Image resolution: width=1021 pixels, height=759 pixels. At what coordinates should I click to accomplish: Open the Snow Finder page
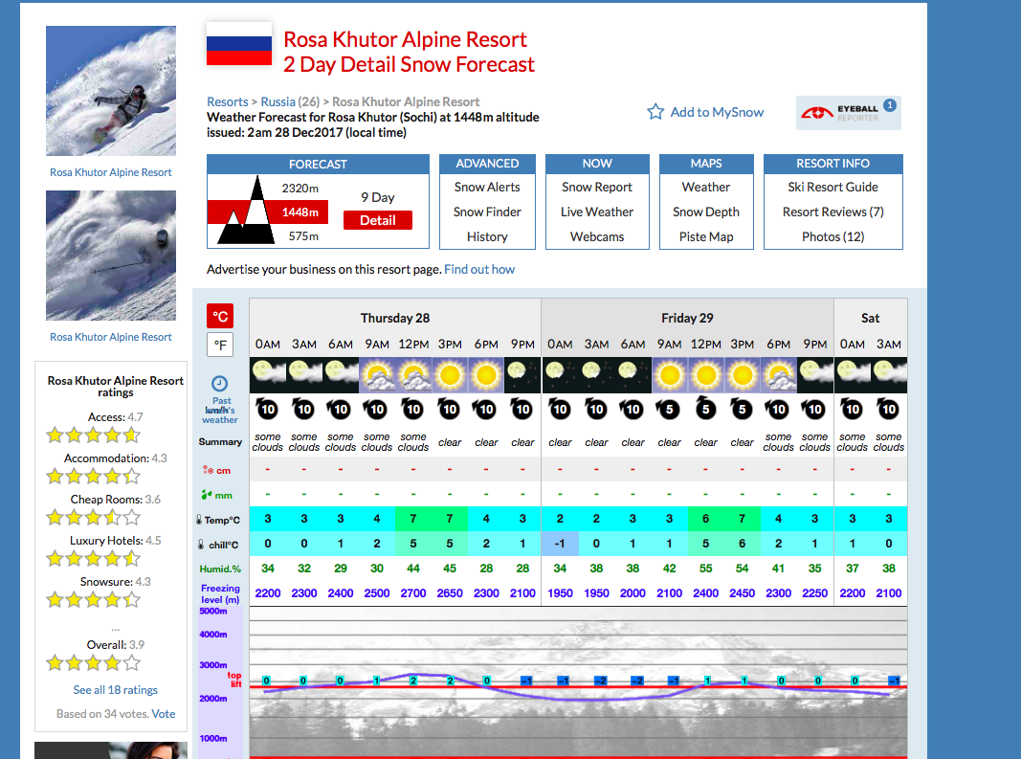487,212
